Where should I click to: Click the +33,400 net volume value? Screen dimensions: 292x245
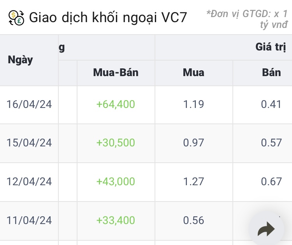[x=116, y=221]
